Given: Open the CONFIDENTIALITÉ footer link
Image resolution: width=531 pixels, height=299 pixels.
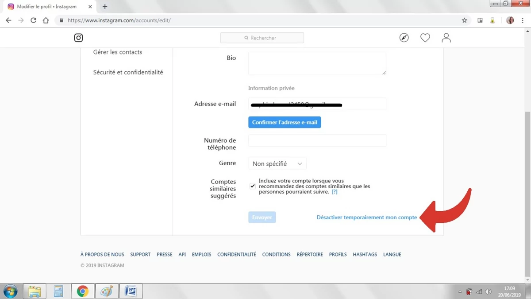Looking at the screenshot, I should 237,254.
